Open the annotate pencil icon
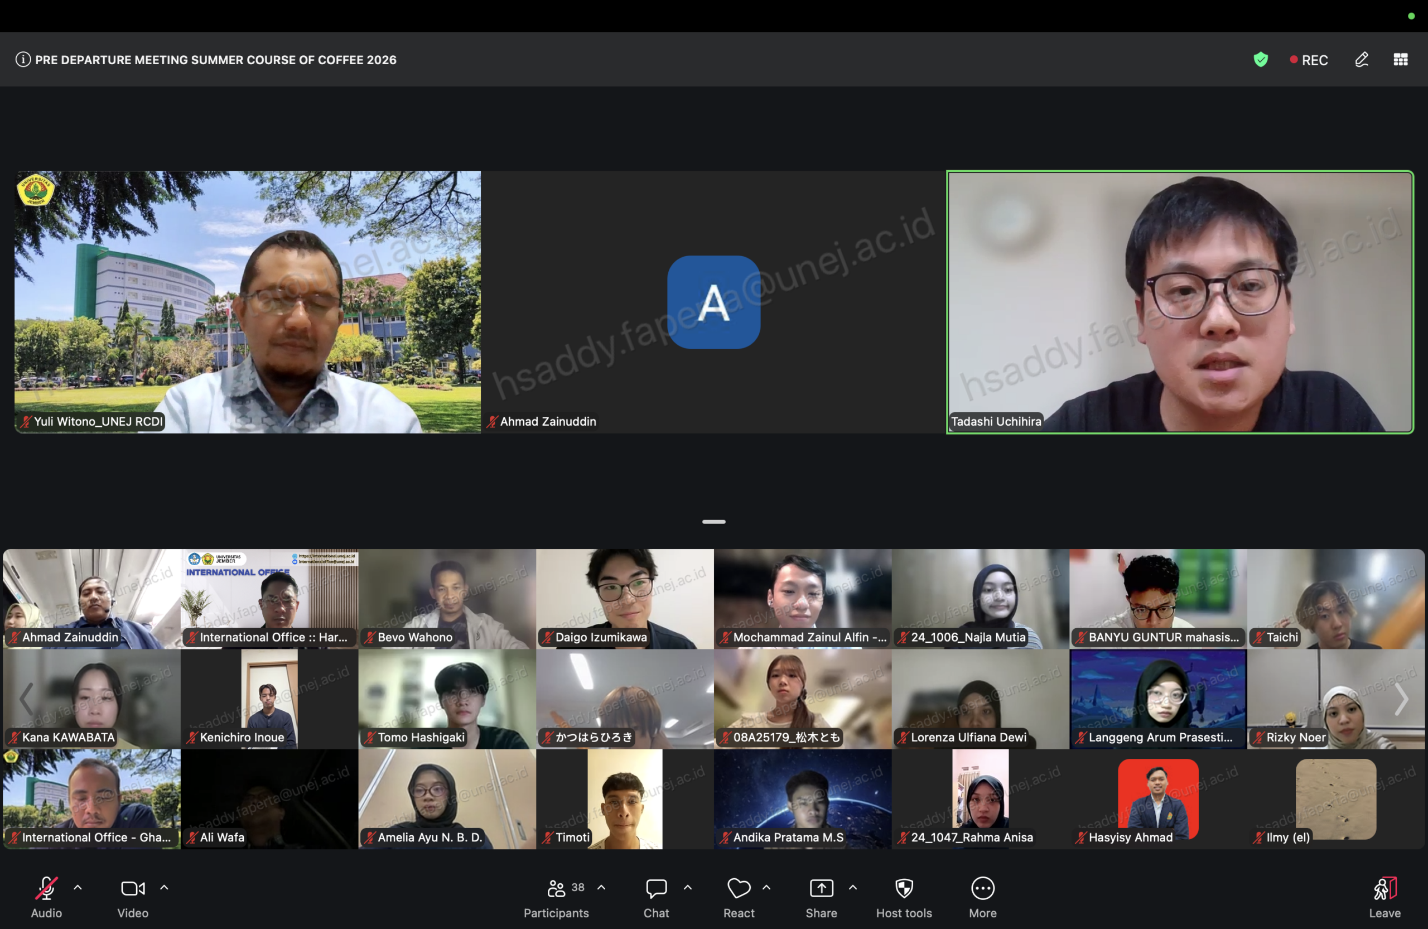 (1362, 59)
